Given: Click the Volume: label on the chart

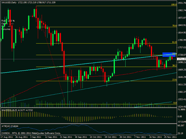Looking at the screenshot, I should (x=6, y=29).
